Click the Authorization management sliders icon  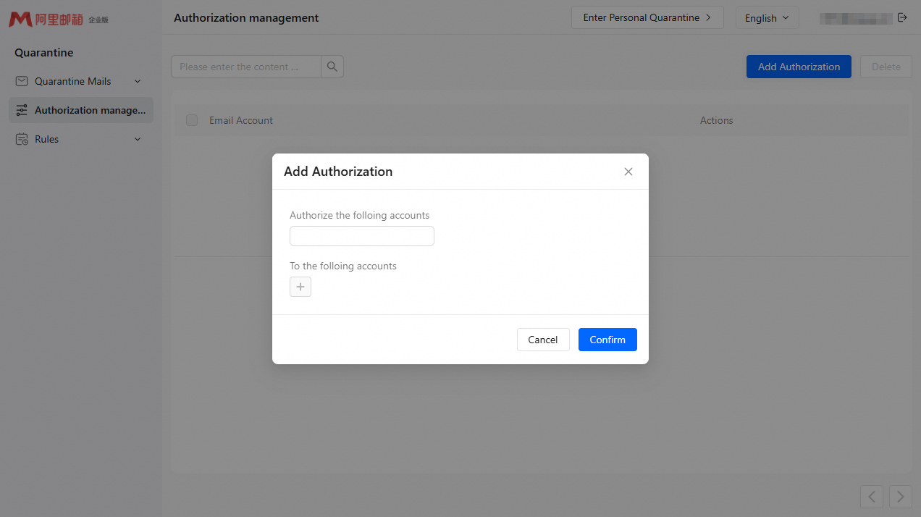pos(22,110)
